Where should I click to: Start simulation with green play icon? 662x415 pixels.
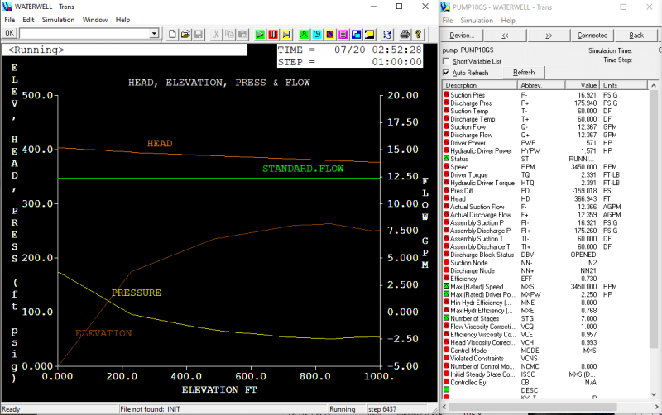[260, 35]
